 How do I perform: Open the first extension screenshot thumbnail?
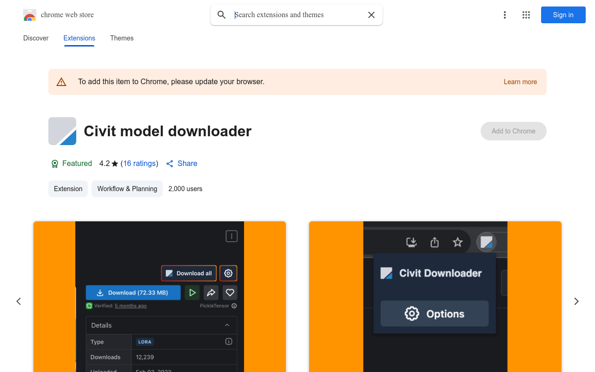click(159, 298)
